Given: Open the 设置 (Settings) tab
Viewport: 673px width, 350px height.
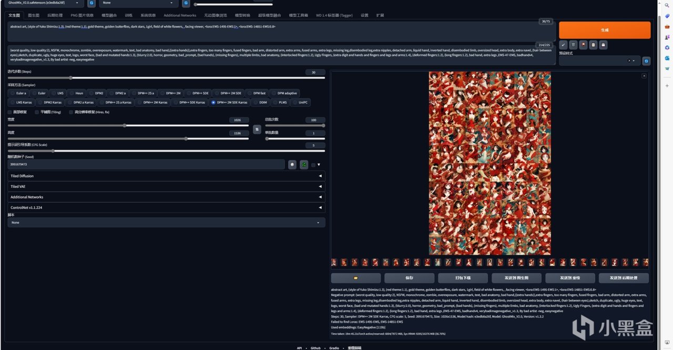Looking at the screenshot, I should [x=364, y=16].
